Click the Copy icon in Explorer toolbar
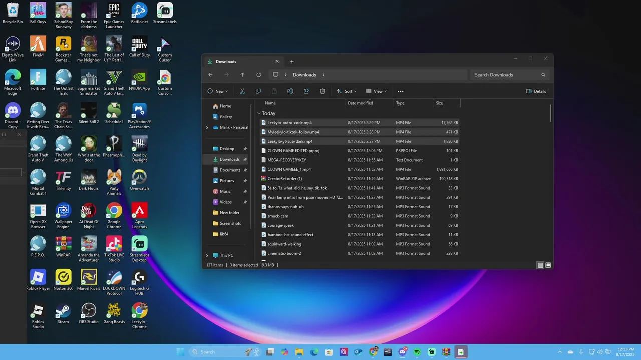The height and width of the screenshot is (360, 641). click(x=258, y=91)
